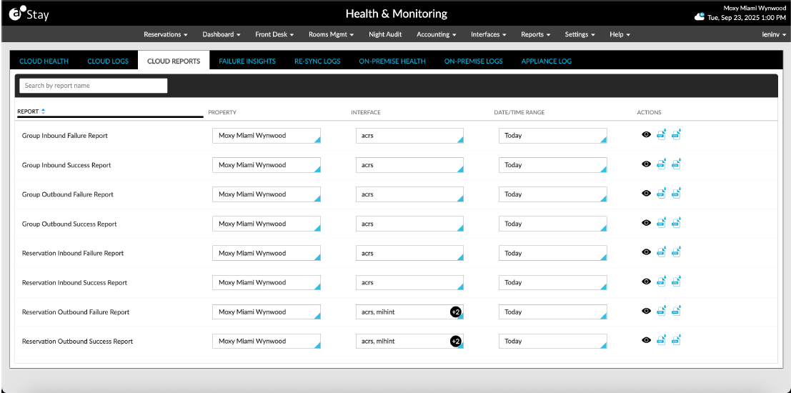791x393 pixels.
Task: Select the Cloud Reports tab
Action: pyautogui.click(x=174, y=61)
